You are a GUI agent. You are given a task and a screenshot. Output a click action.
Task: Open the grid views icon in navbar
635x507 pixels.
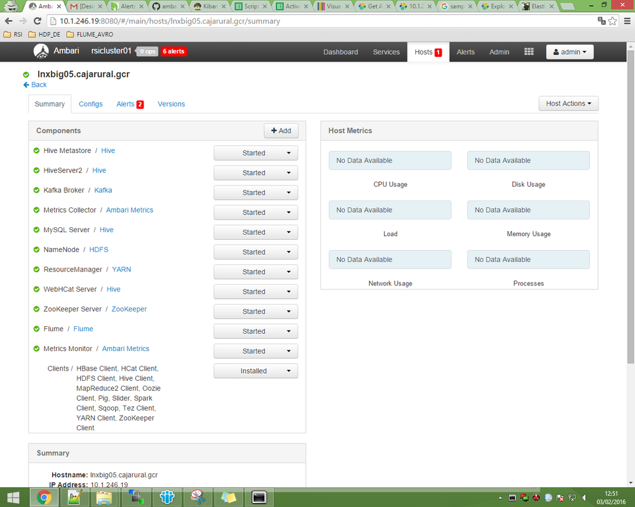(x=529, y=52)
